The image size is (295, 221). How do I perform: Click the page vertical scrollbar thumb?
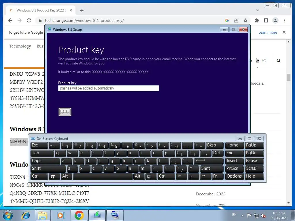pos(288,77)
